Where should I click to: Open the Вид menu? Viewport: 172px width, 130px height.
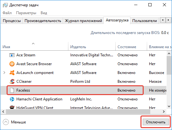[44, 13]
